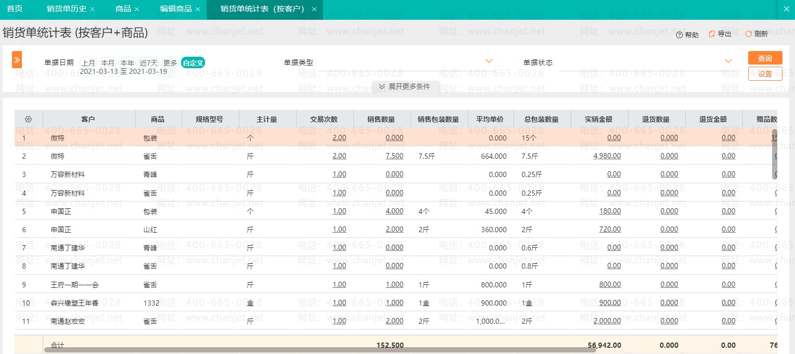Click total packaging 15个 in row 1

[529, 138]
